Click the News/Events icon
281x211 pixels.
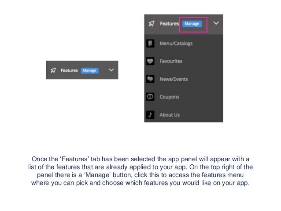[x=150, y=79]
